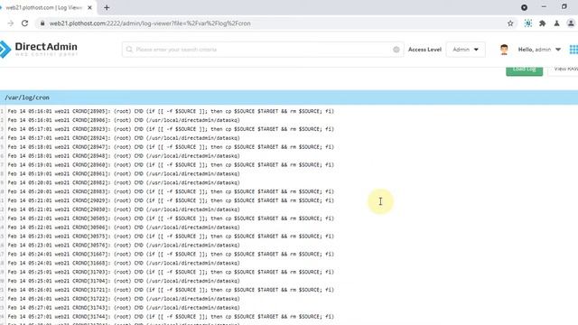Select the 05:17:01 dataskq log line

(124, 138)
